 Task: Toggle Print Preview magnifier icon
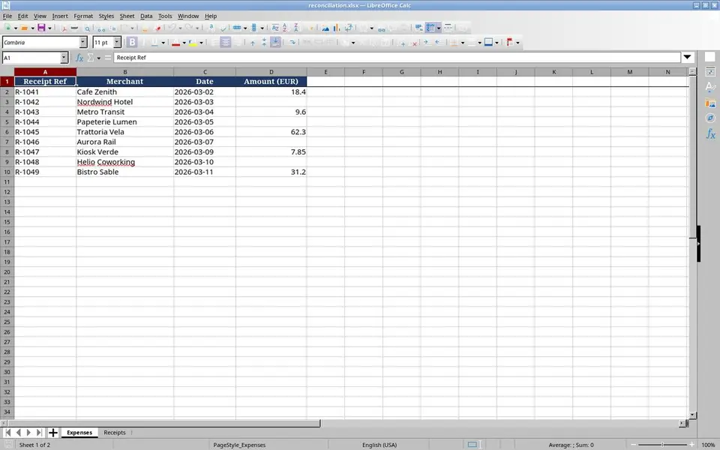click(x=87, y=28)
